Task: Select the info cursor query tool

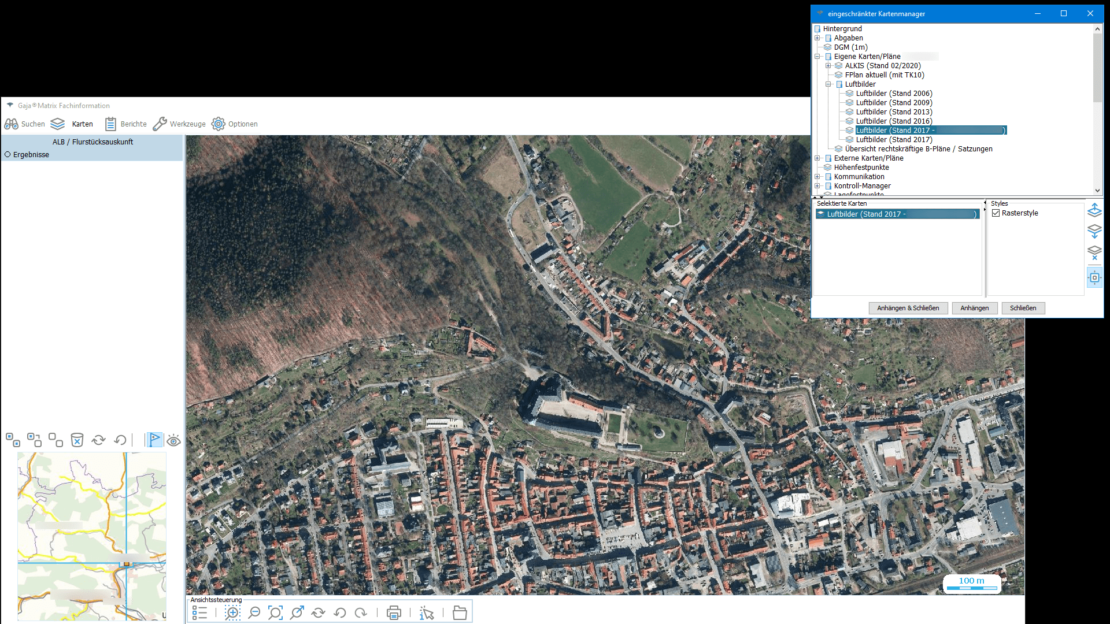Action: pos(427,613)
